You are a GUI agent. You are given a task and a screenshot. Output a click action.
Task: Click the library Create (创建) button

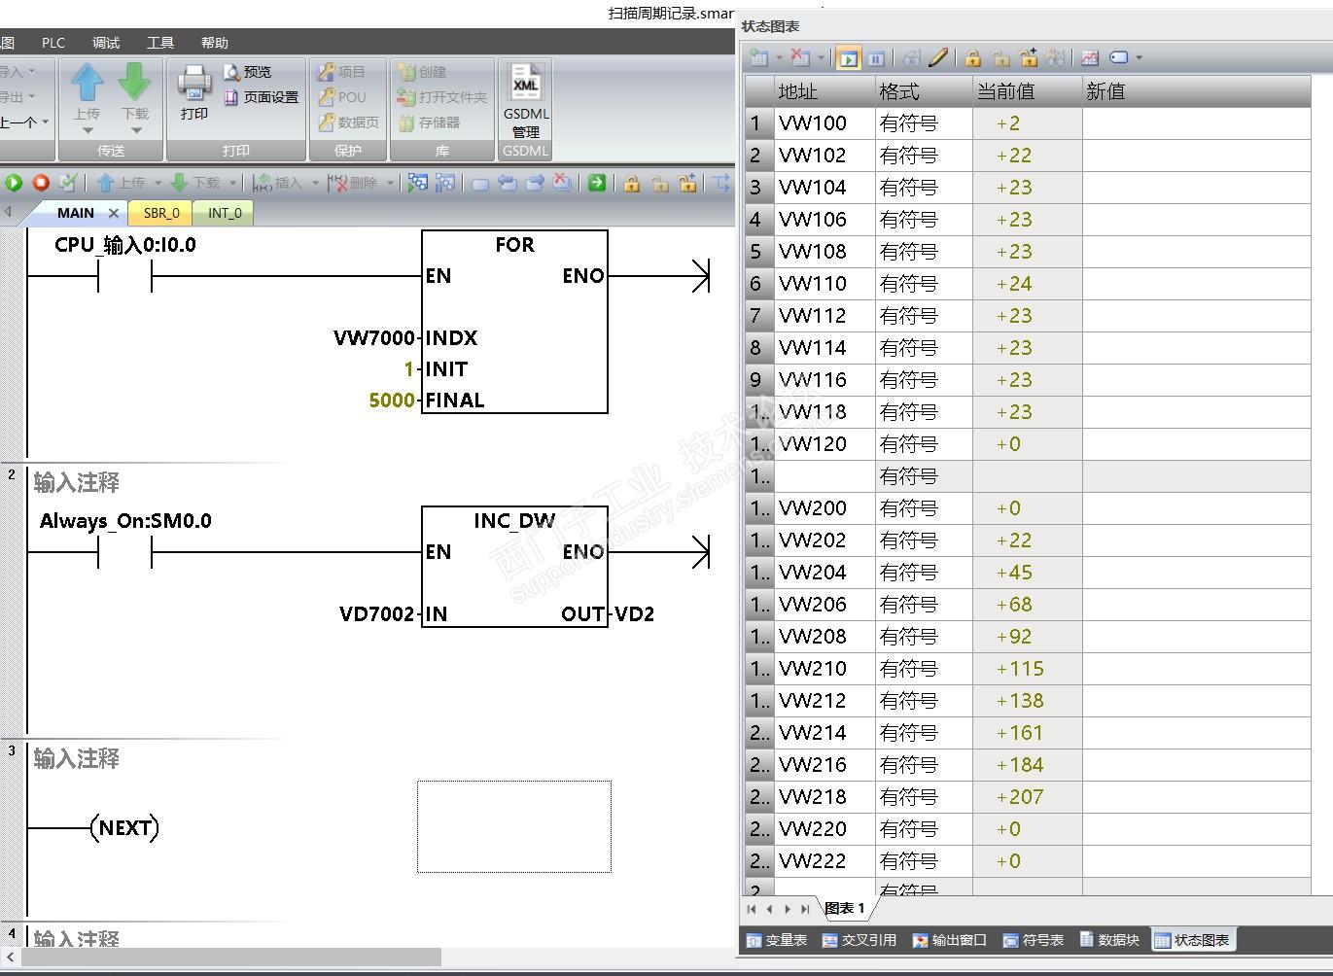click(x=422, y=72)
